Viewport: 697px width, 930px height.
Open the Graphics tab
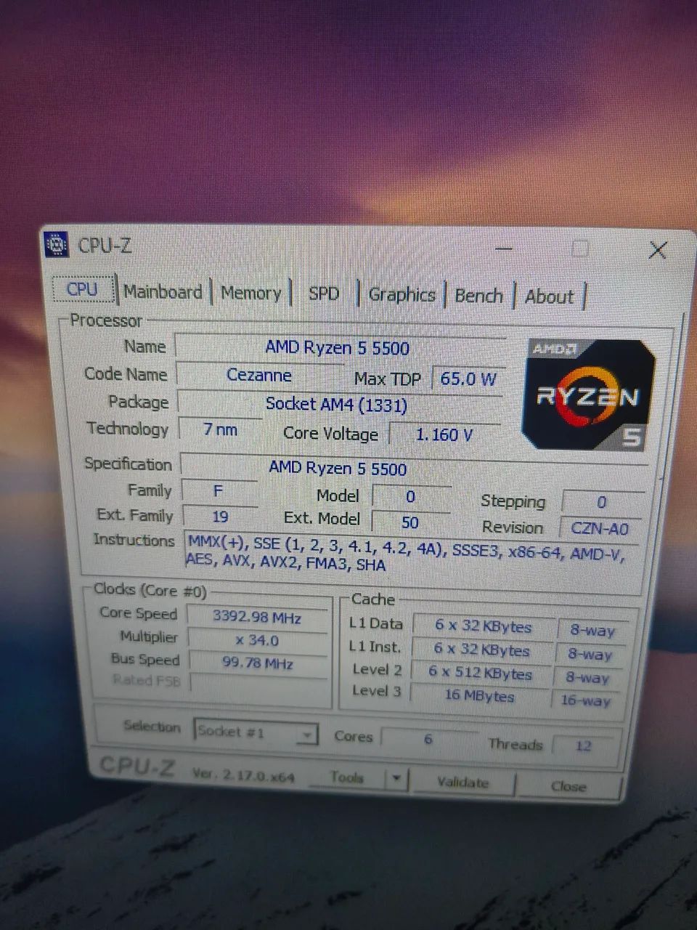pyautogui.click(x=402, y=294)
